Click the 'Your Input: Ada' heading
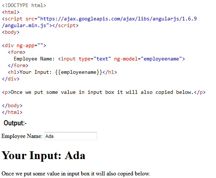 click(44, 156)
